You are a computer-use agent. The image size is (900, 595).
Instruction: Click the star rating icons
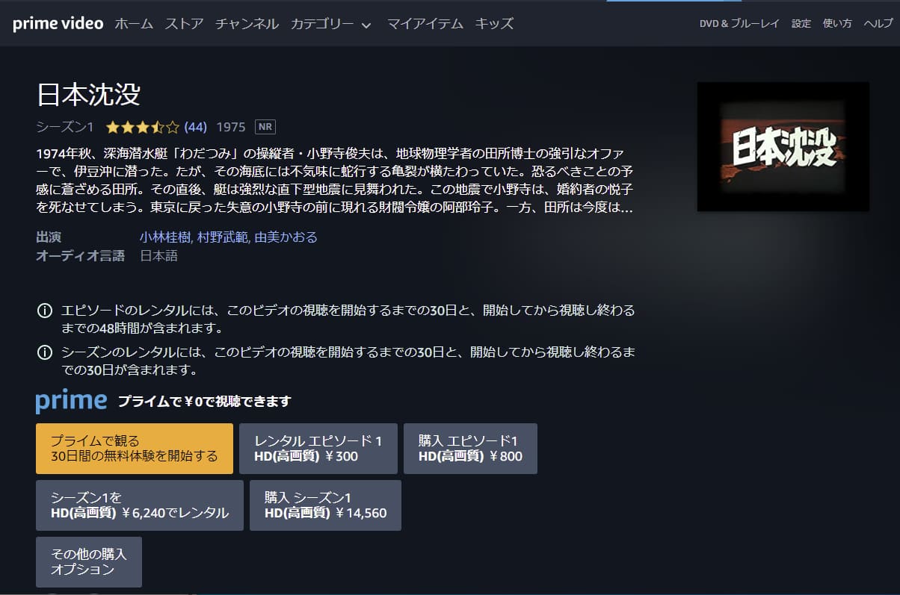[143, 127]
